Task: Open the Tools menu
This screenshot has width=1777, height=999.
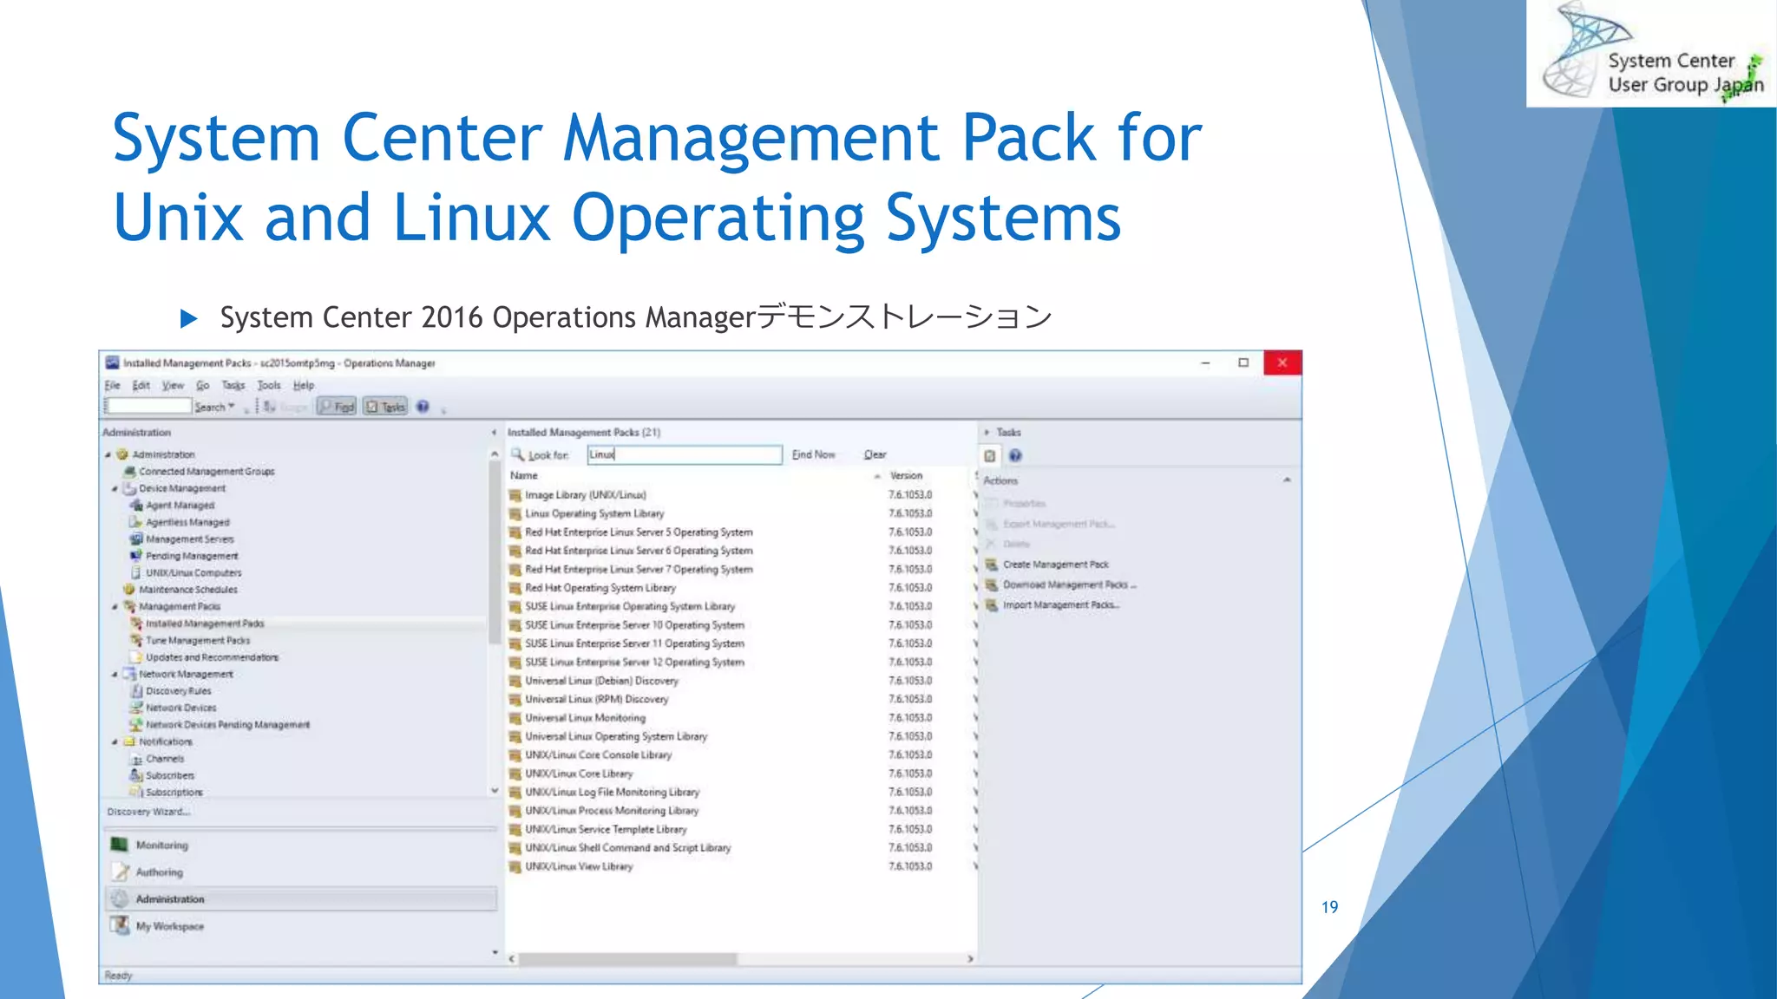Action: [269, 385]
